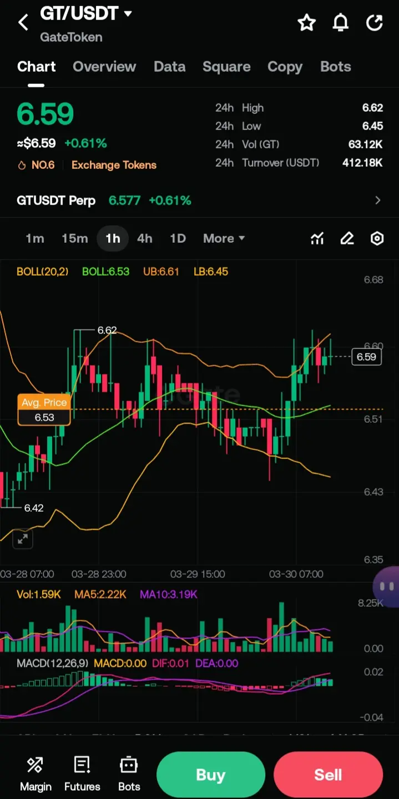Tap large 6.59 last price
This screenshot has width=399, height=799.
click(45, 114)
